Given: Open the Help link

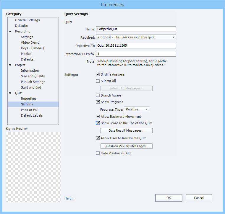Looking at the screenshot, I should [69, 198].
